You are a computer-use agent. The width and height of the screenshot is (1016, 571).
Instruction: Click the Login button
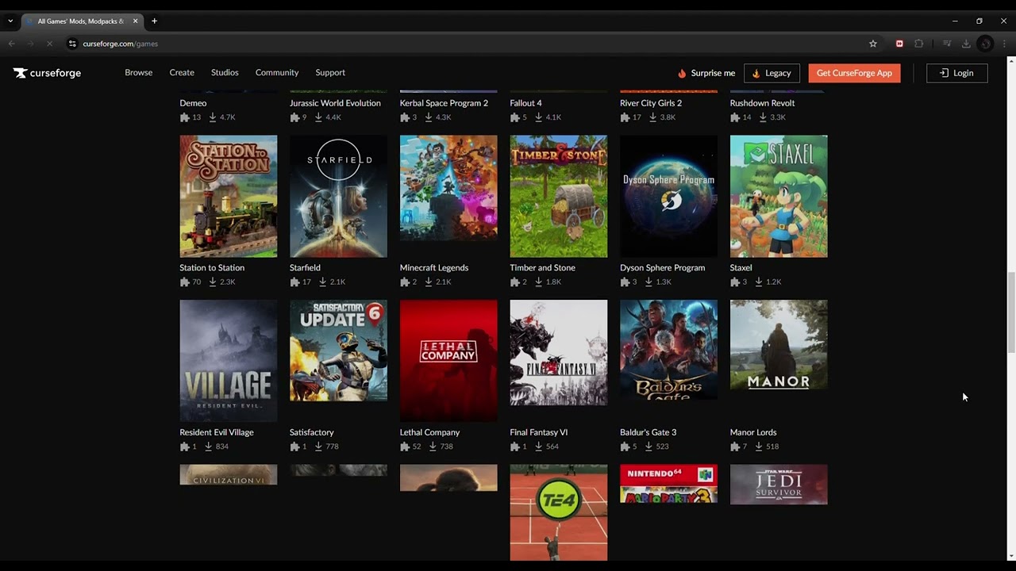956,73
